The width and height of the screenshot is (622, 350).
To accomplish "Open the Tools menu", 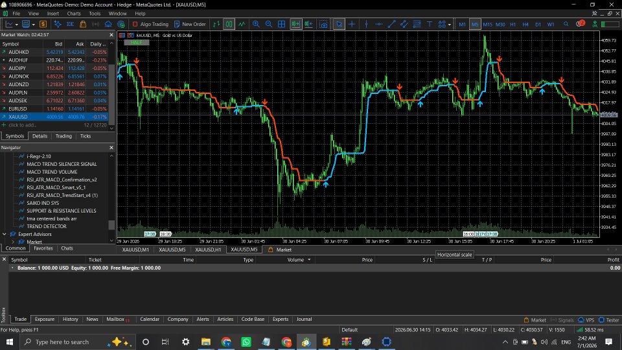I will (95, 14).
